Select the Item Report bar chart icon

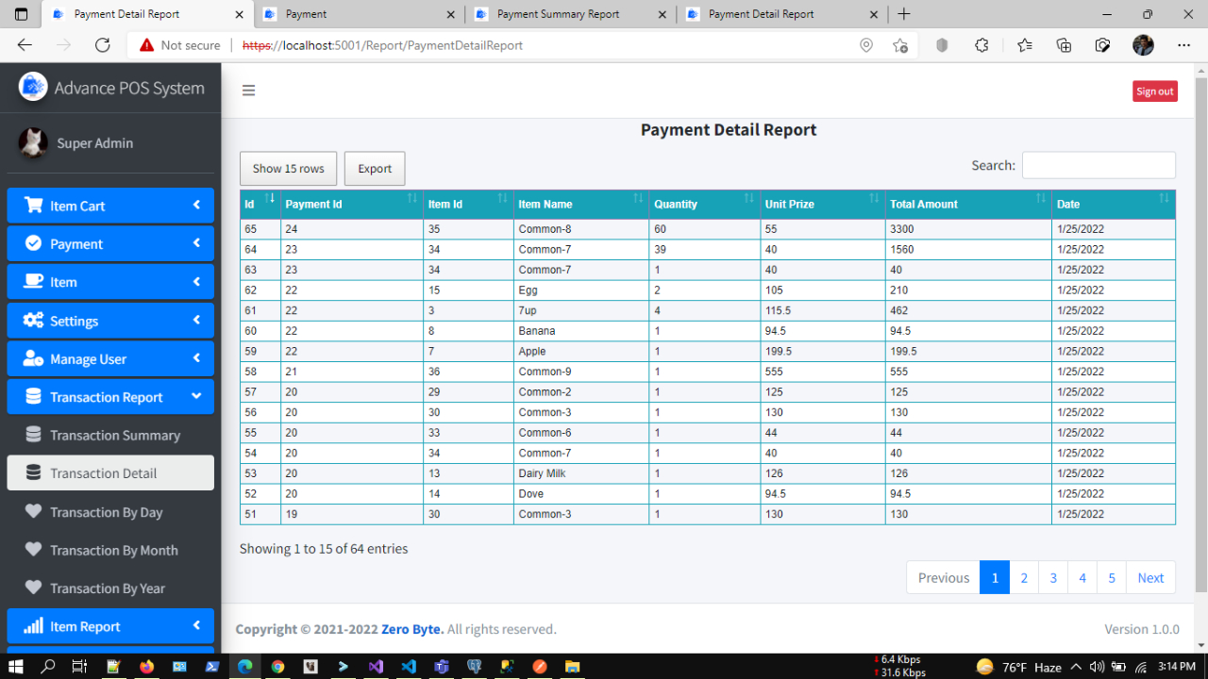pyautogui.click(x=31, y=625)
